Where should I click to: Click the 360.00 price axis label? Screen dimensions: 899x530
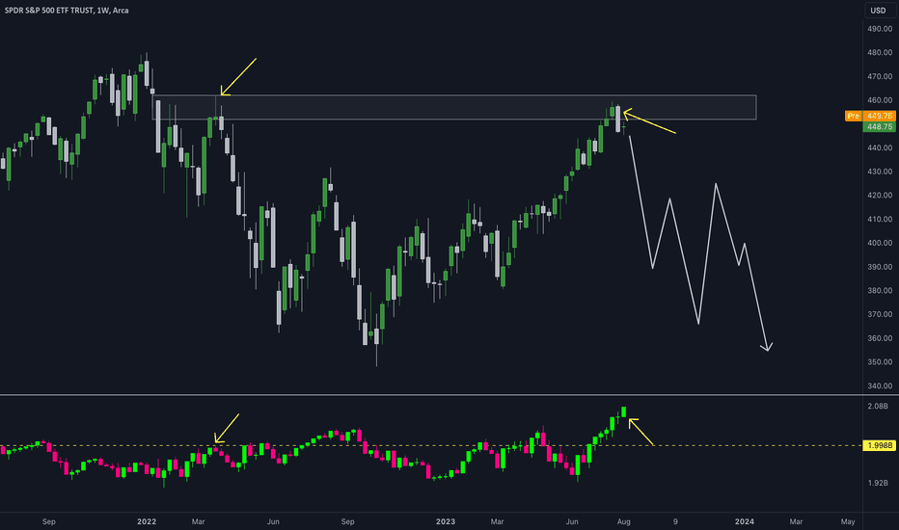(880, 338)
